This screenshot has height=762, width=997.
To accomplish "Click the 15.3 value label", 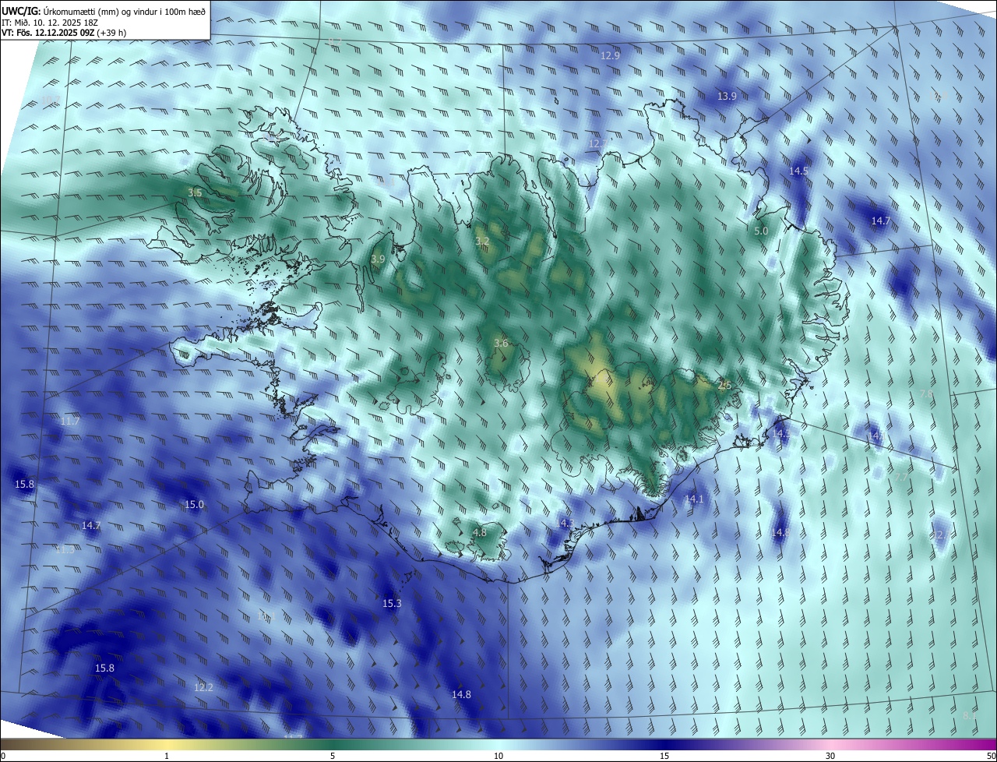I will click(392, 604).
